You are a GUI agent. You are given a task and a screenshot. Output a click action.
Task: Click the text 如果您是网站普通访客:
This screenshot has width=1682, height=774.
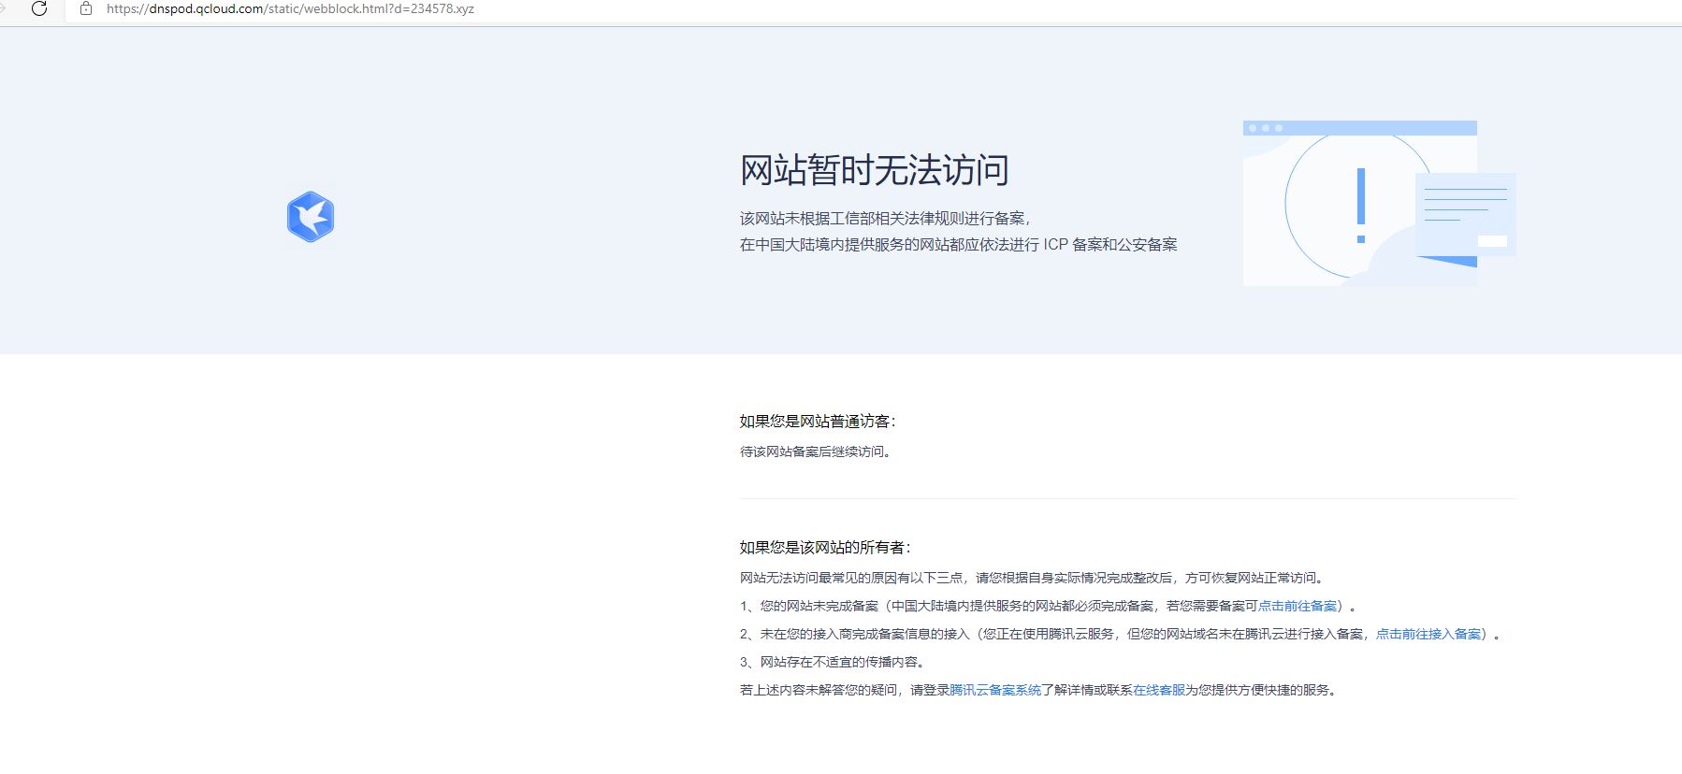(818, 422)
